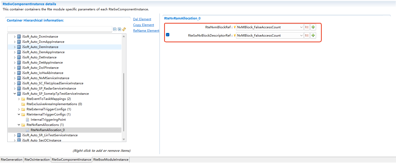The height and width of the screenshot is (163, 396).
Task: Click green plus next to RteSwNvBlockDescriptorRef
Action: [x=313, y=36]
